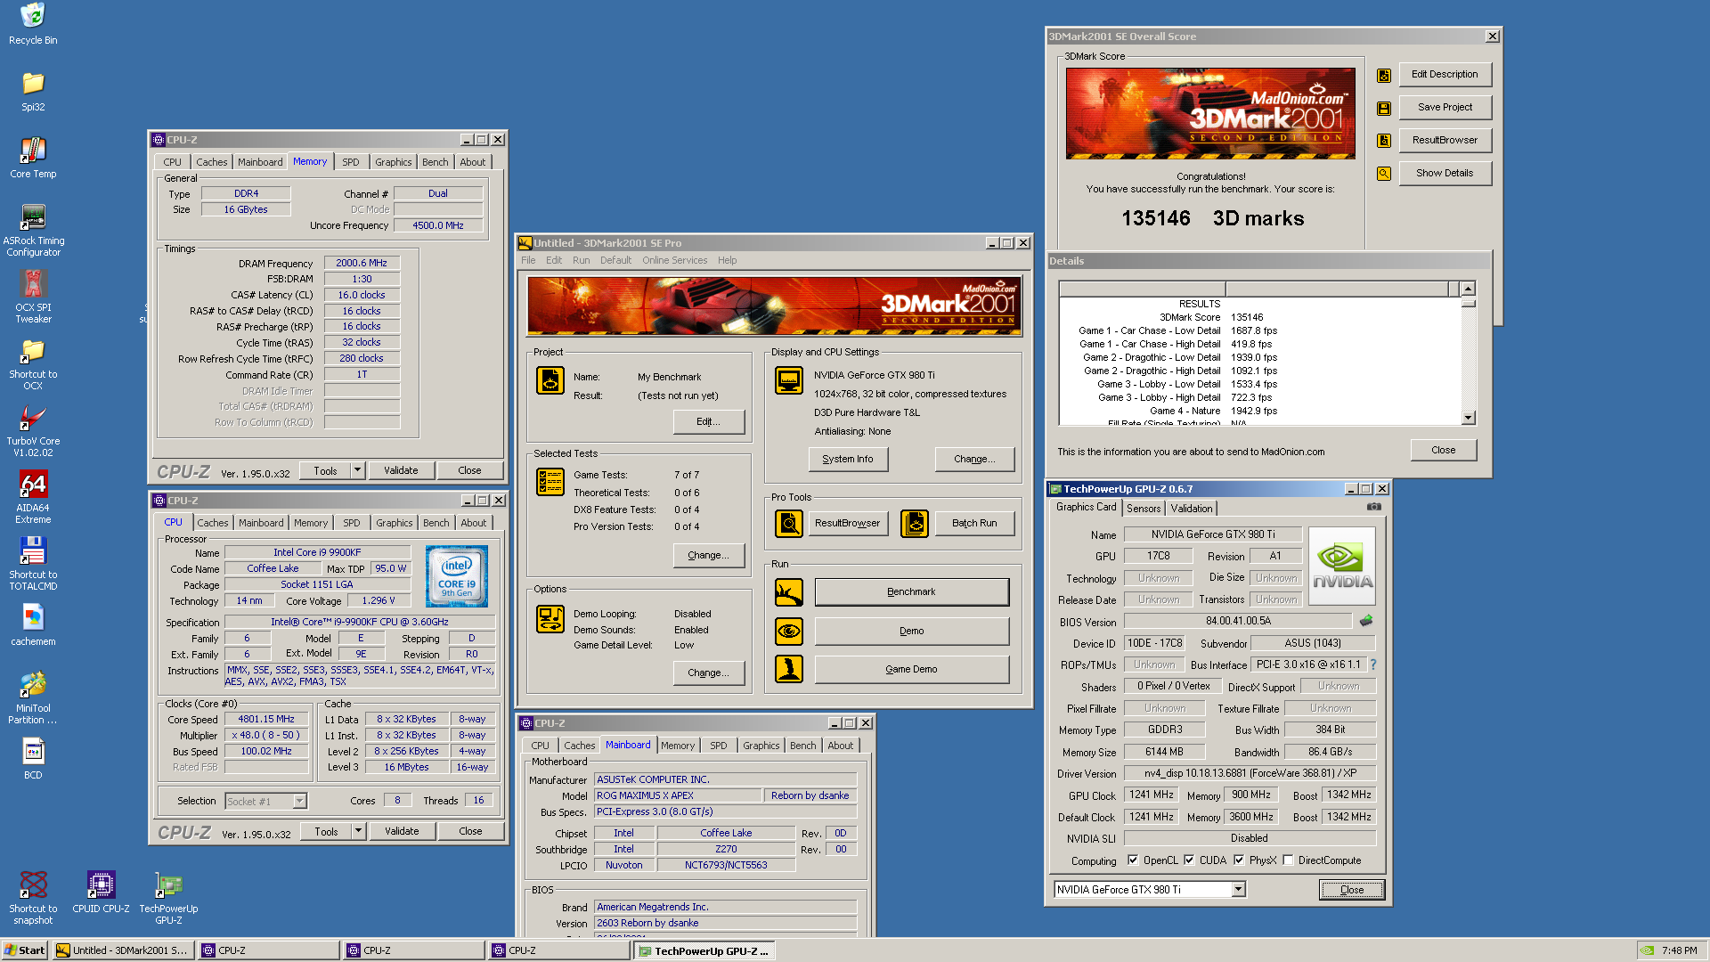This screenshot has height=962, width=1710.
Task: Expand Tools dropdown arrow in CPU-Z Memory window
Action: point(357,470)
